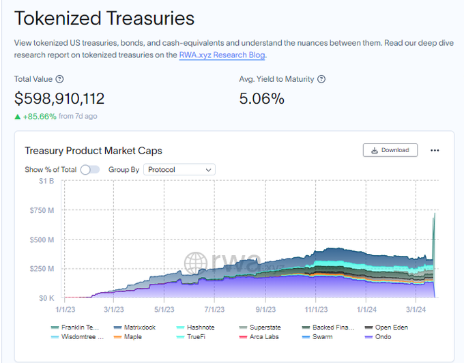The width and height of the screenshot is (464, 363).
Task: Click the $250 M y-axis label
Action: pyautogui.click(x=42, y=269)
